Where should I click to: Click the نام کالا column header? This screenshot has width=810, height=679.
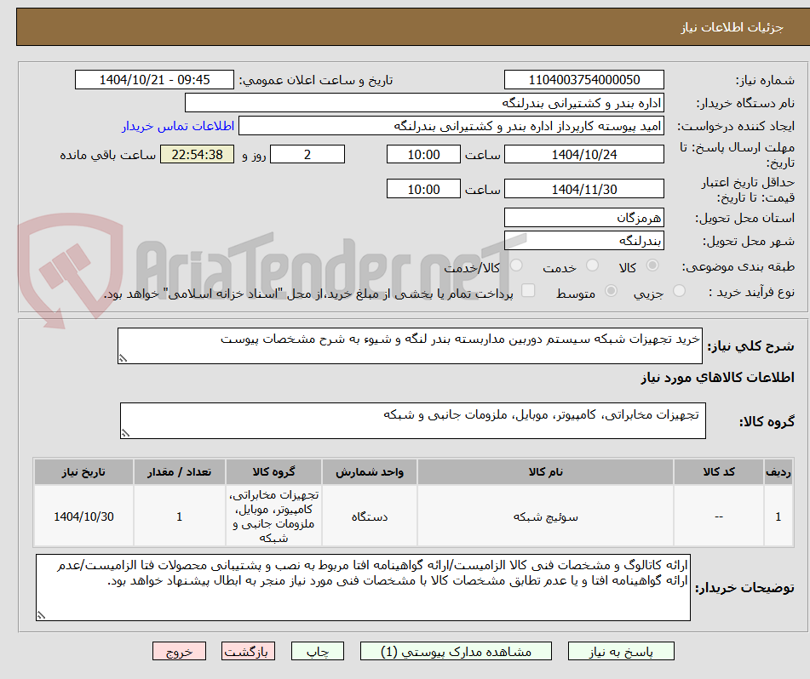(x=545, y=472)
